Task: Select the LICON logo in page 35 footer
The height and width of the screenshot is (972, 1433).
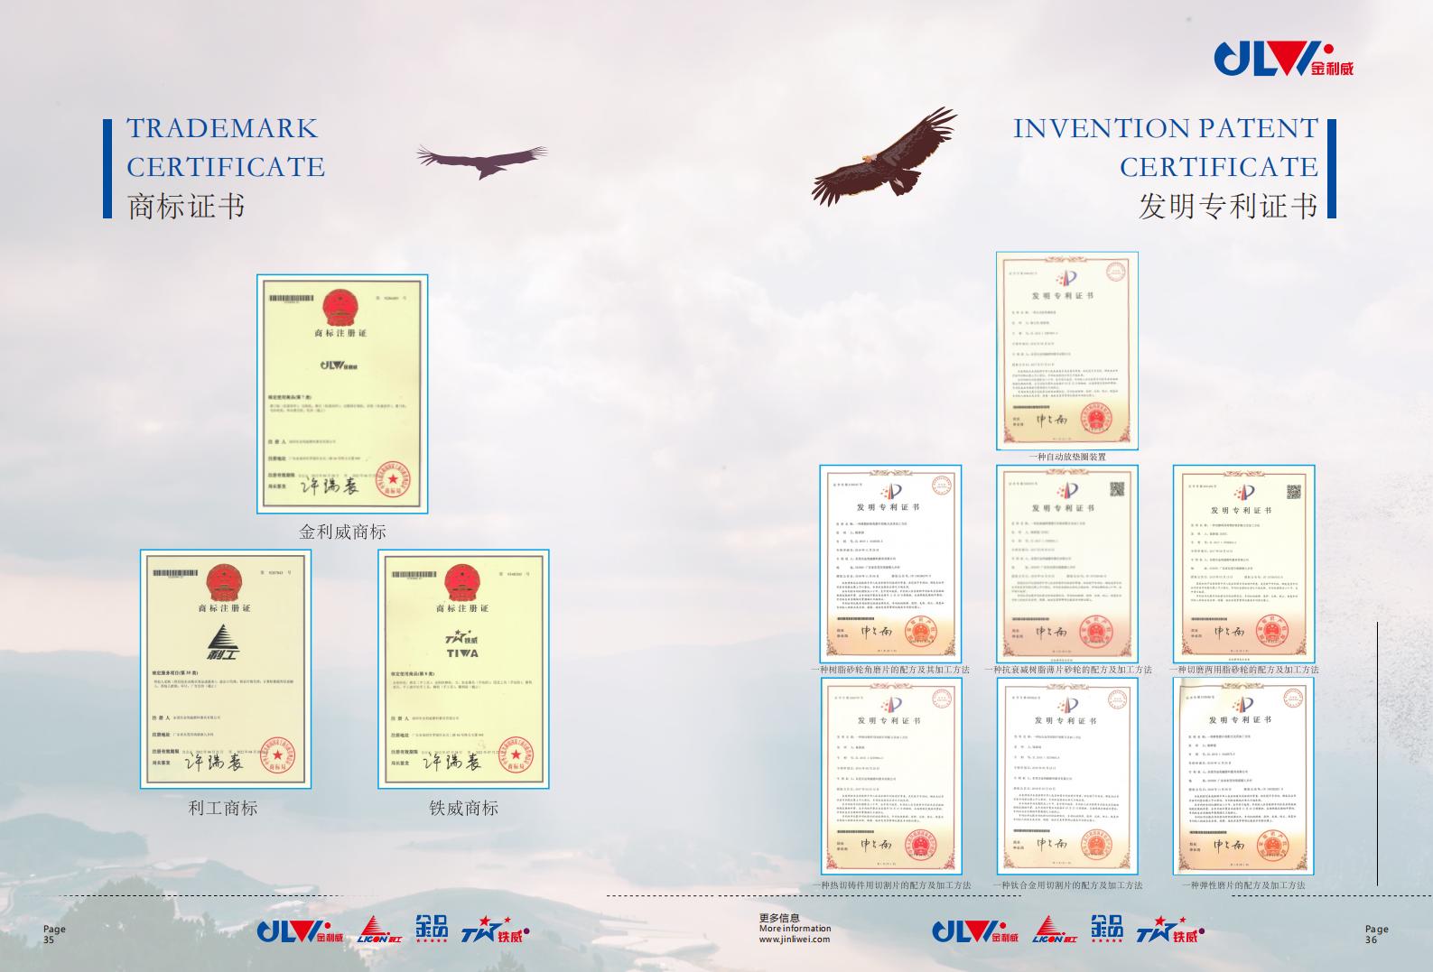Action: click(380, 930)
